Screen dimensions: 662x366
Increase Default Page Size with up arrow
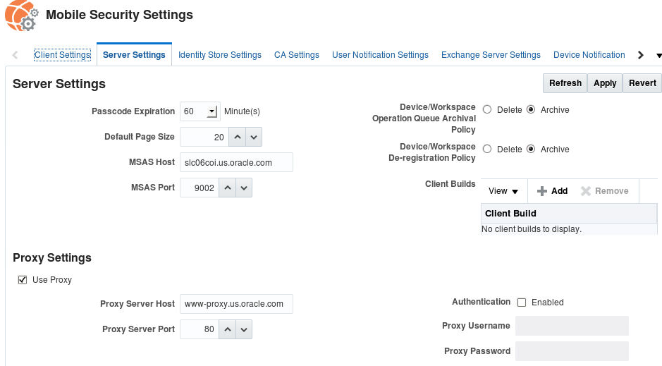(238, 137)
